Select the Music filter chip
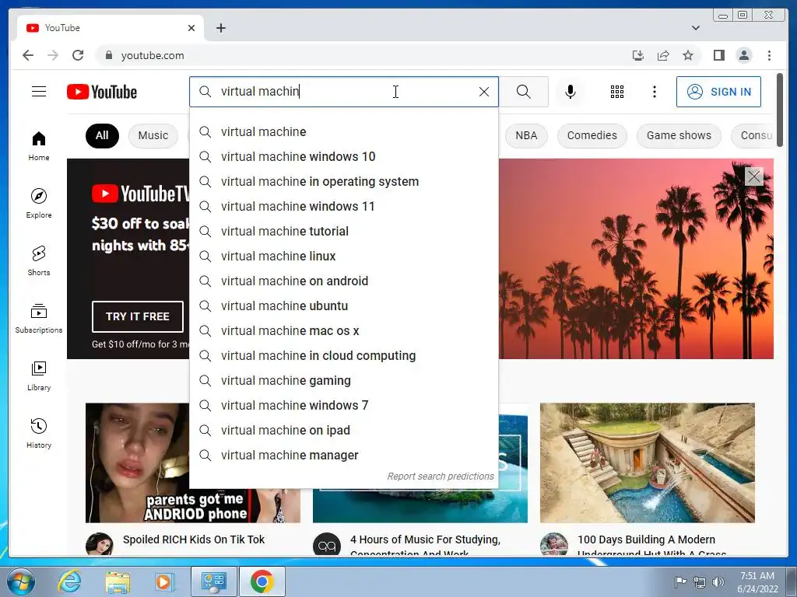797x597 pixels. point(153,135)
